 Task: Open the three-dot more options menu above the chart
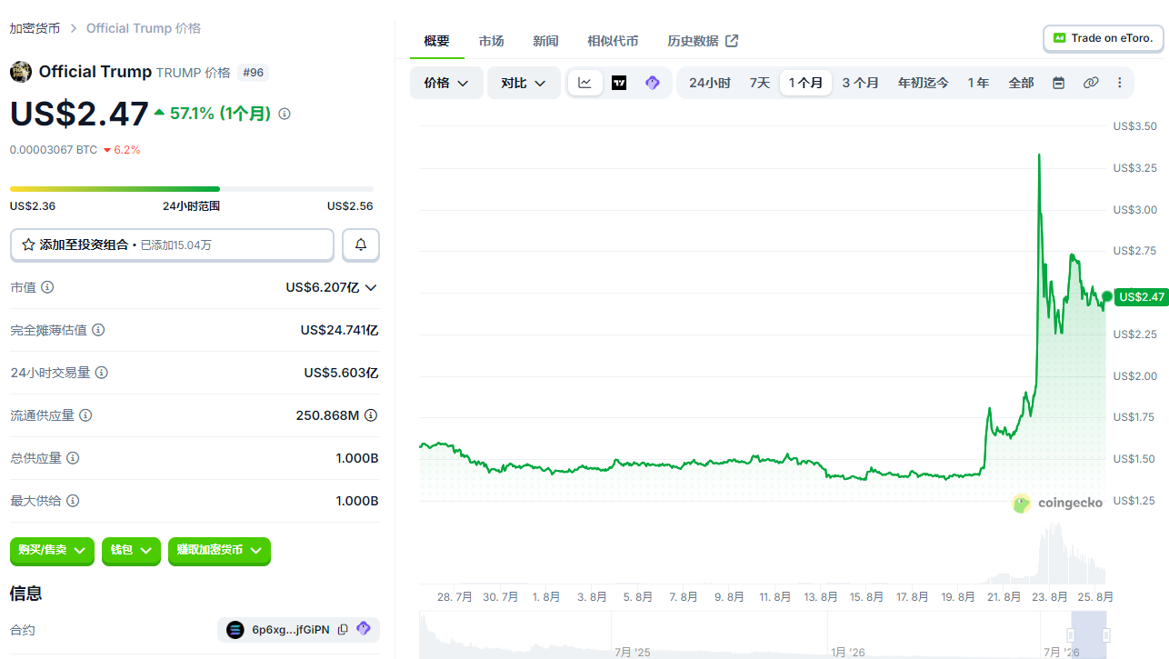(1119, 83)
